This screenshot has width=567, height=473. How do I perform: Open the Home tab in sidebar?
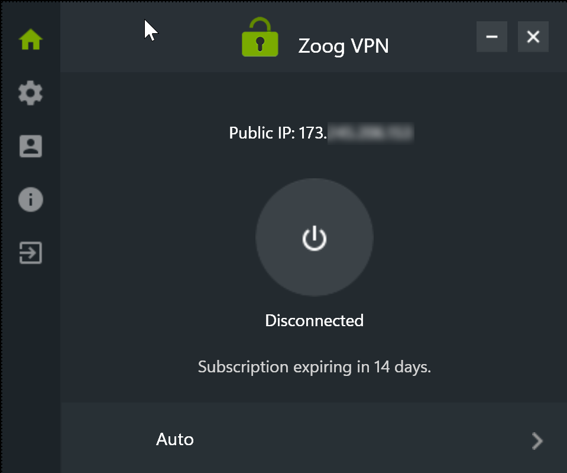click(x=31, y=39)
